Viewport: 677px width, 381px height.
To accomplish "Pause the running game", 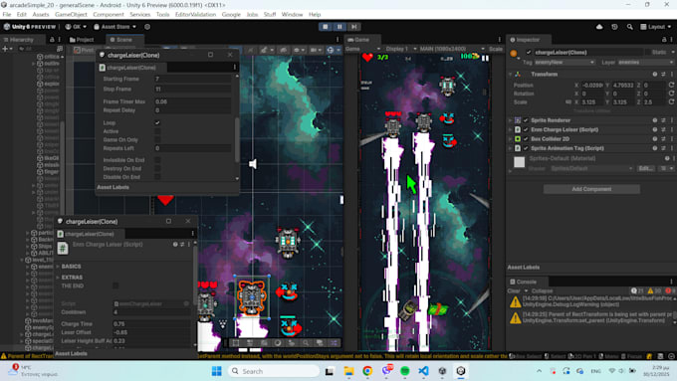I will 339,27.
